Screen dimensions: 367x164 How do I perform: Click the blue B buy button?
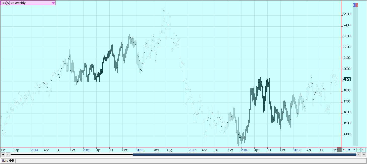354,5
